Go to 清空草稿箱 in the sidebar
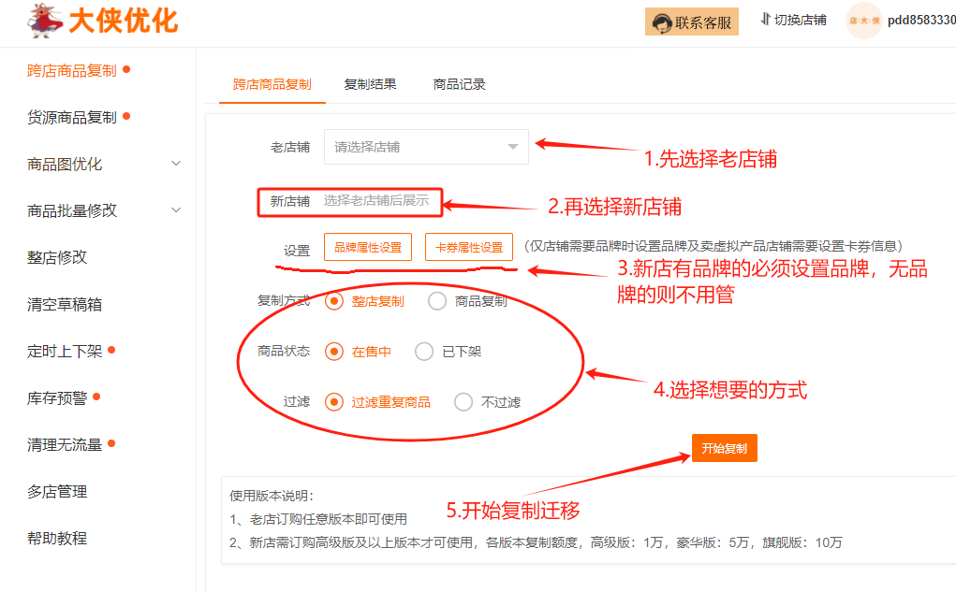This screenshot has width=956, height=592. click(65, 305)
